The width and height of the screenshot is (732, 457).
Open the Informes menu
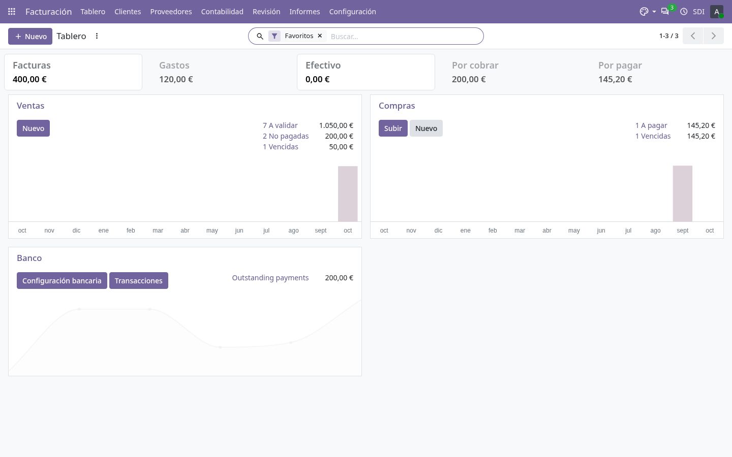[304, 11]
